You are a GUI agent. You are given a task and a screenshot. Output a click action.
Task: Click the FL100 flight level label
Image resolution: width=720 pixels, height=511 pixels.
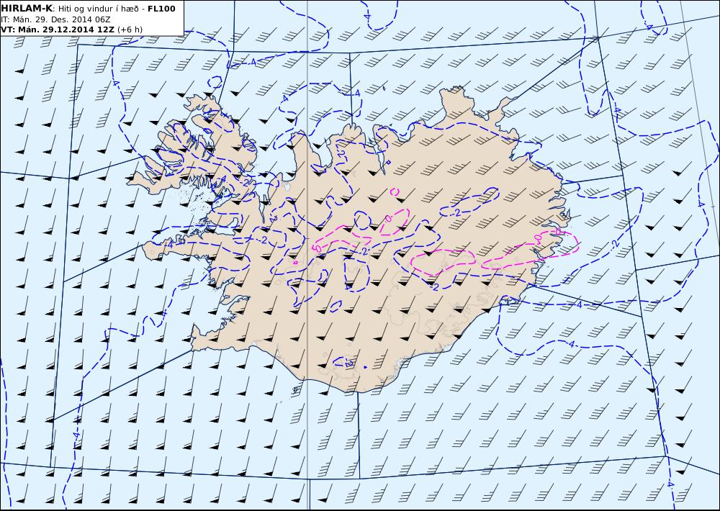coord(161,9)
